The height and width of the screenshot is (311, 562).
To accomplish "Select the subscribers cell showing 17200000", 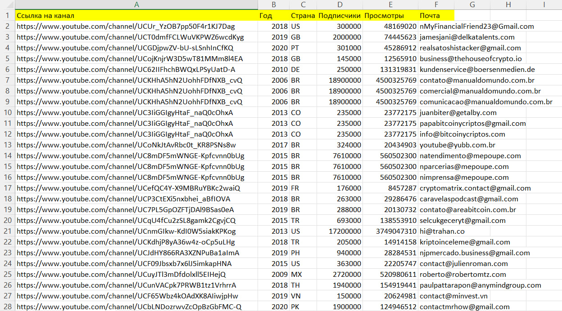I will pos(340,231).
